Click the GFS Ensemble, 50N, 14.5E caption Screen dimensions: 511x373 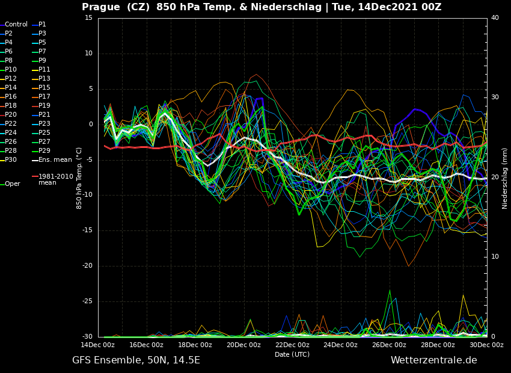[x=136, y=360]
